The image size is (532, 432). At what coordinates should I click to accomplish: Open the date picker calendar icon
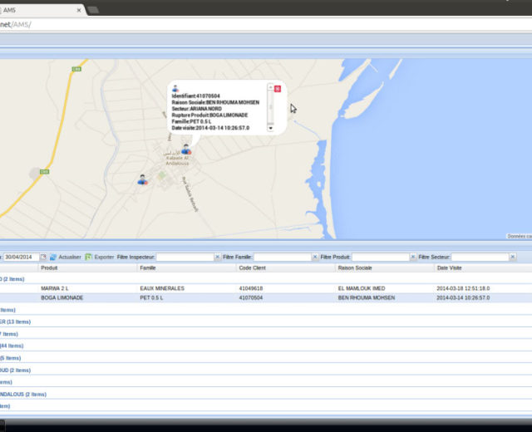tap(43, 258)
